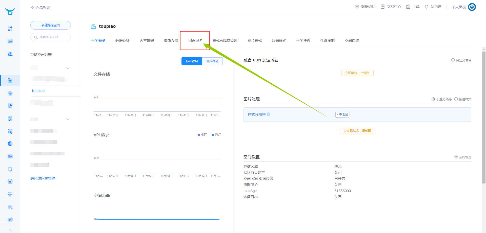Open the 空间授权 tab

tap(303, 41)
